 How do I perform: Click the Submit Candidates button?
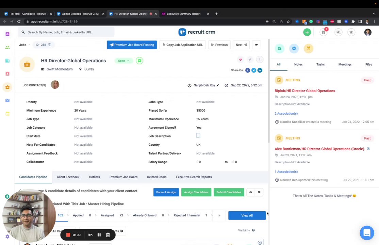coord(229,192)
